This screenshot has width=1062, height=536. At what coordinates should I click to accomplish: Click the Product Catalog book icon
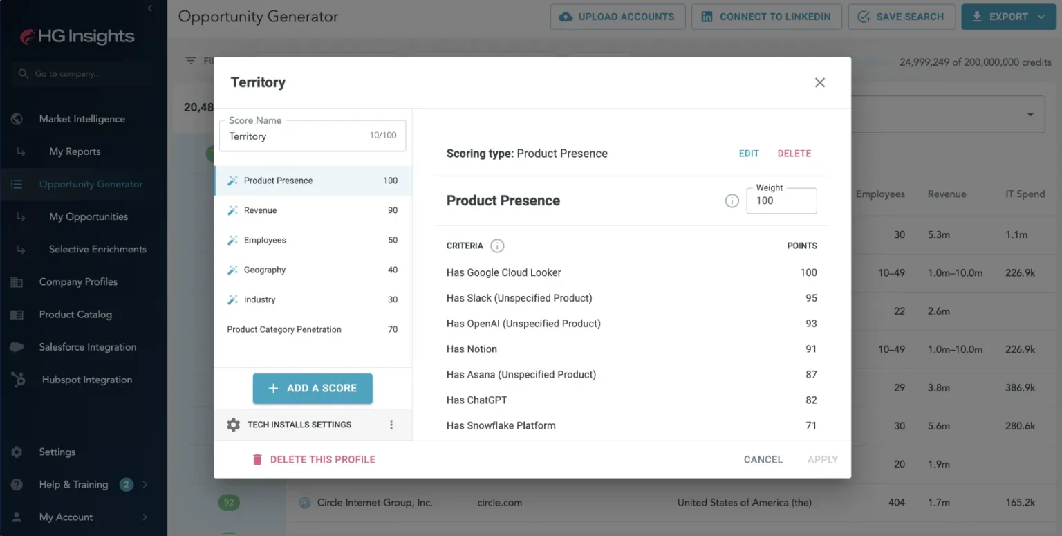pos(17,315)
